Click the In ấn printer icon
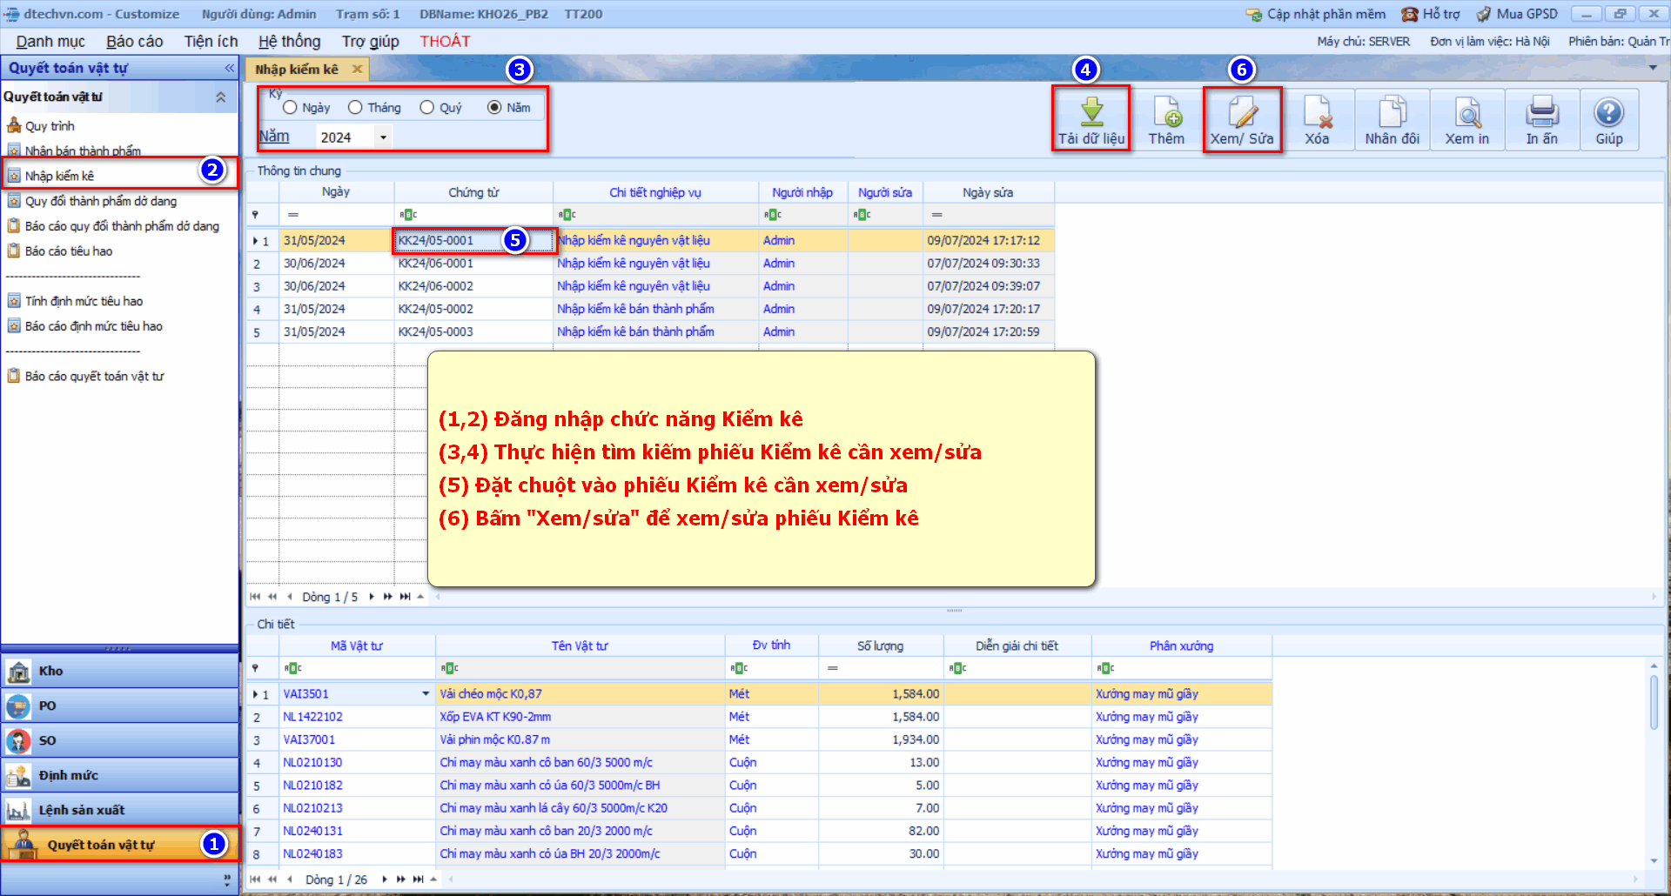Image resolution: width=1671 pixels, height=896 pixels. click(1542, 112)
